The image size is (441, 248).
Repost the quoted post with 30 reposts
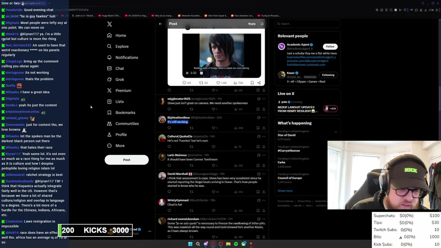click(204, 83)
